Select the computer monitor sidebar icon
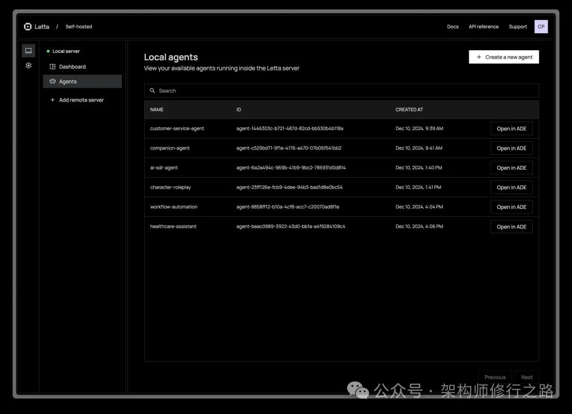572x414 pixels. 29,51
